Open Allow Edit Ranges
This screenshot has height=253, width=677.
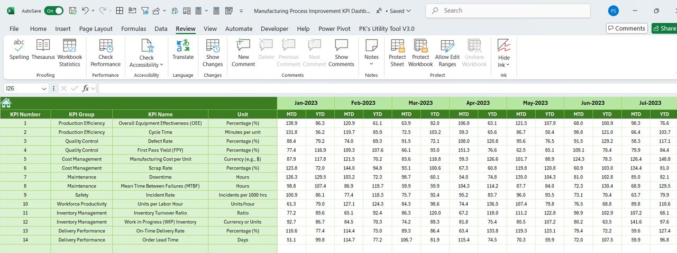447,53
